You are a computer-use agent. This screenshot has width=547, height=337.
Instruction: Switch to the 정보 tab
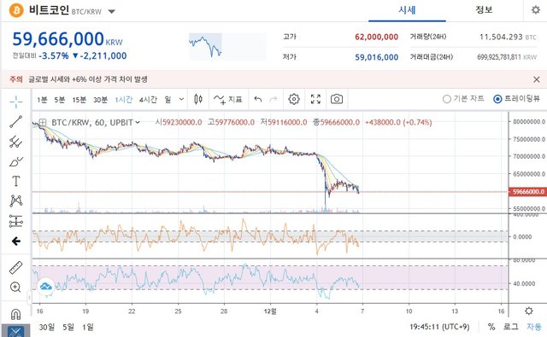tap(484, 9)
